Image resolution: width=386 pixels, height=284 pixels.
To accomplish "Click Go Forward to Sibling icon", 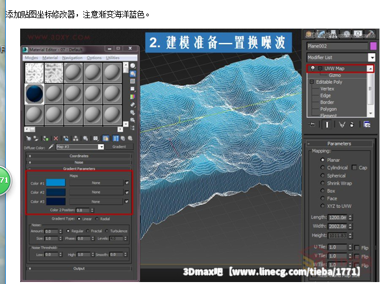I will [130, 138].
